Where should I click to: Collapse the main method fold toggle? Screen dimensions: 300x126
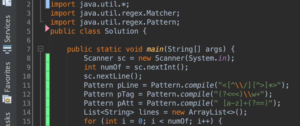point(41,49)
